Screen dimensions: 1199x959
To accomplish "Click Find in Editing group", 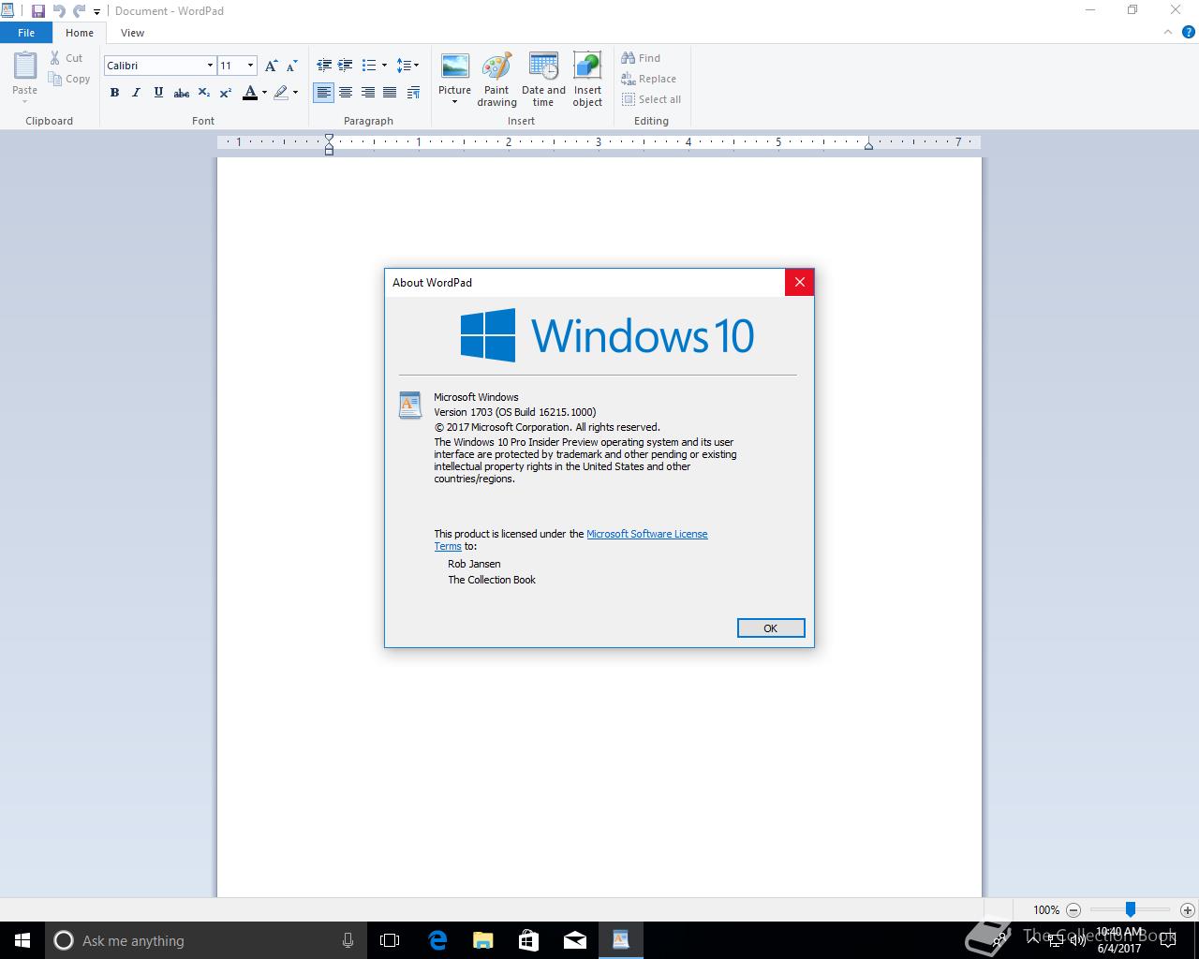I will click(x=641, y=58).
